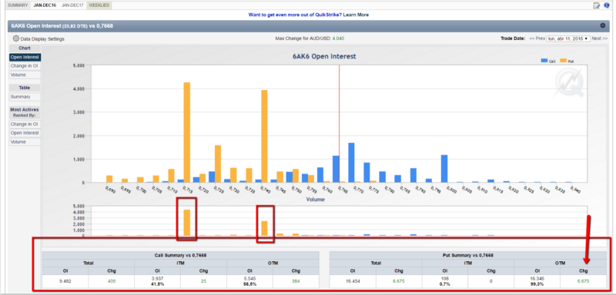The width and height of the screenshot is (616, 295).
Task: Switch to the JAN-DEC17 tab
Action: [72, 5]
